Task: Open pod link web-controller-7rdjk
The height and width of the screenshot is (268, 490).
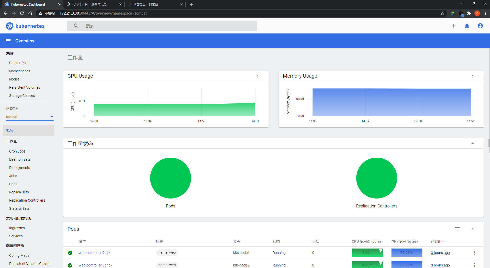Action: tap(95, 253)
